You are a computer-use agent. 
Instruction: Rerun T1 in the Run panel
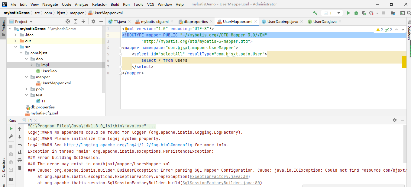coord(11,129)
